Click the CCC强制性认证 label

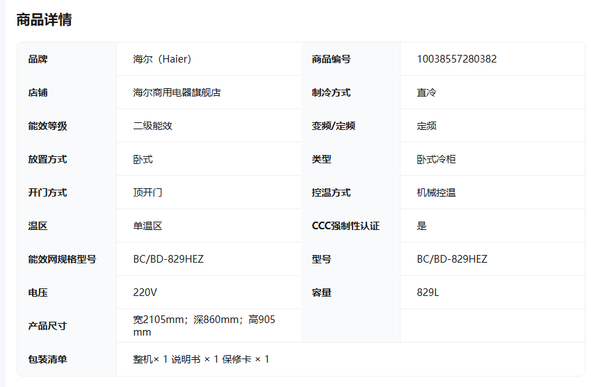(346, 226)
